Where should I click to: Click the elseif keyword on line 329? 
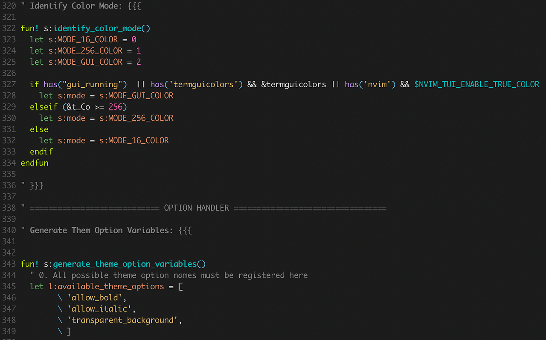click(44, 106)
